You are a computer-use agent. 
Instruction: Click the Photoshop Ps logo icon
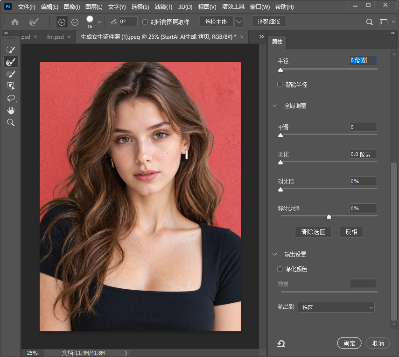point(8,7)
